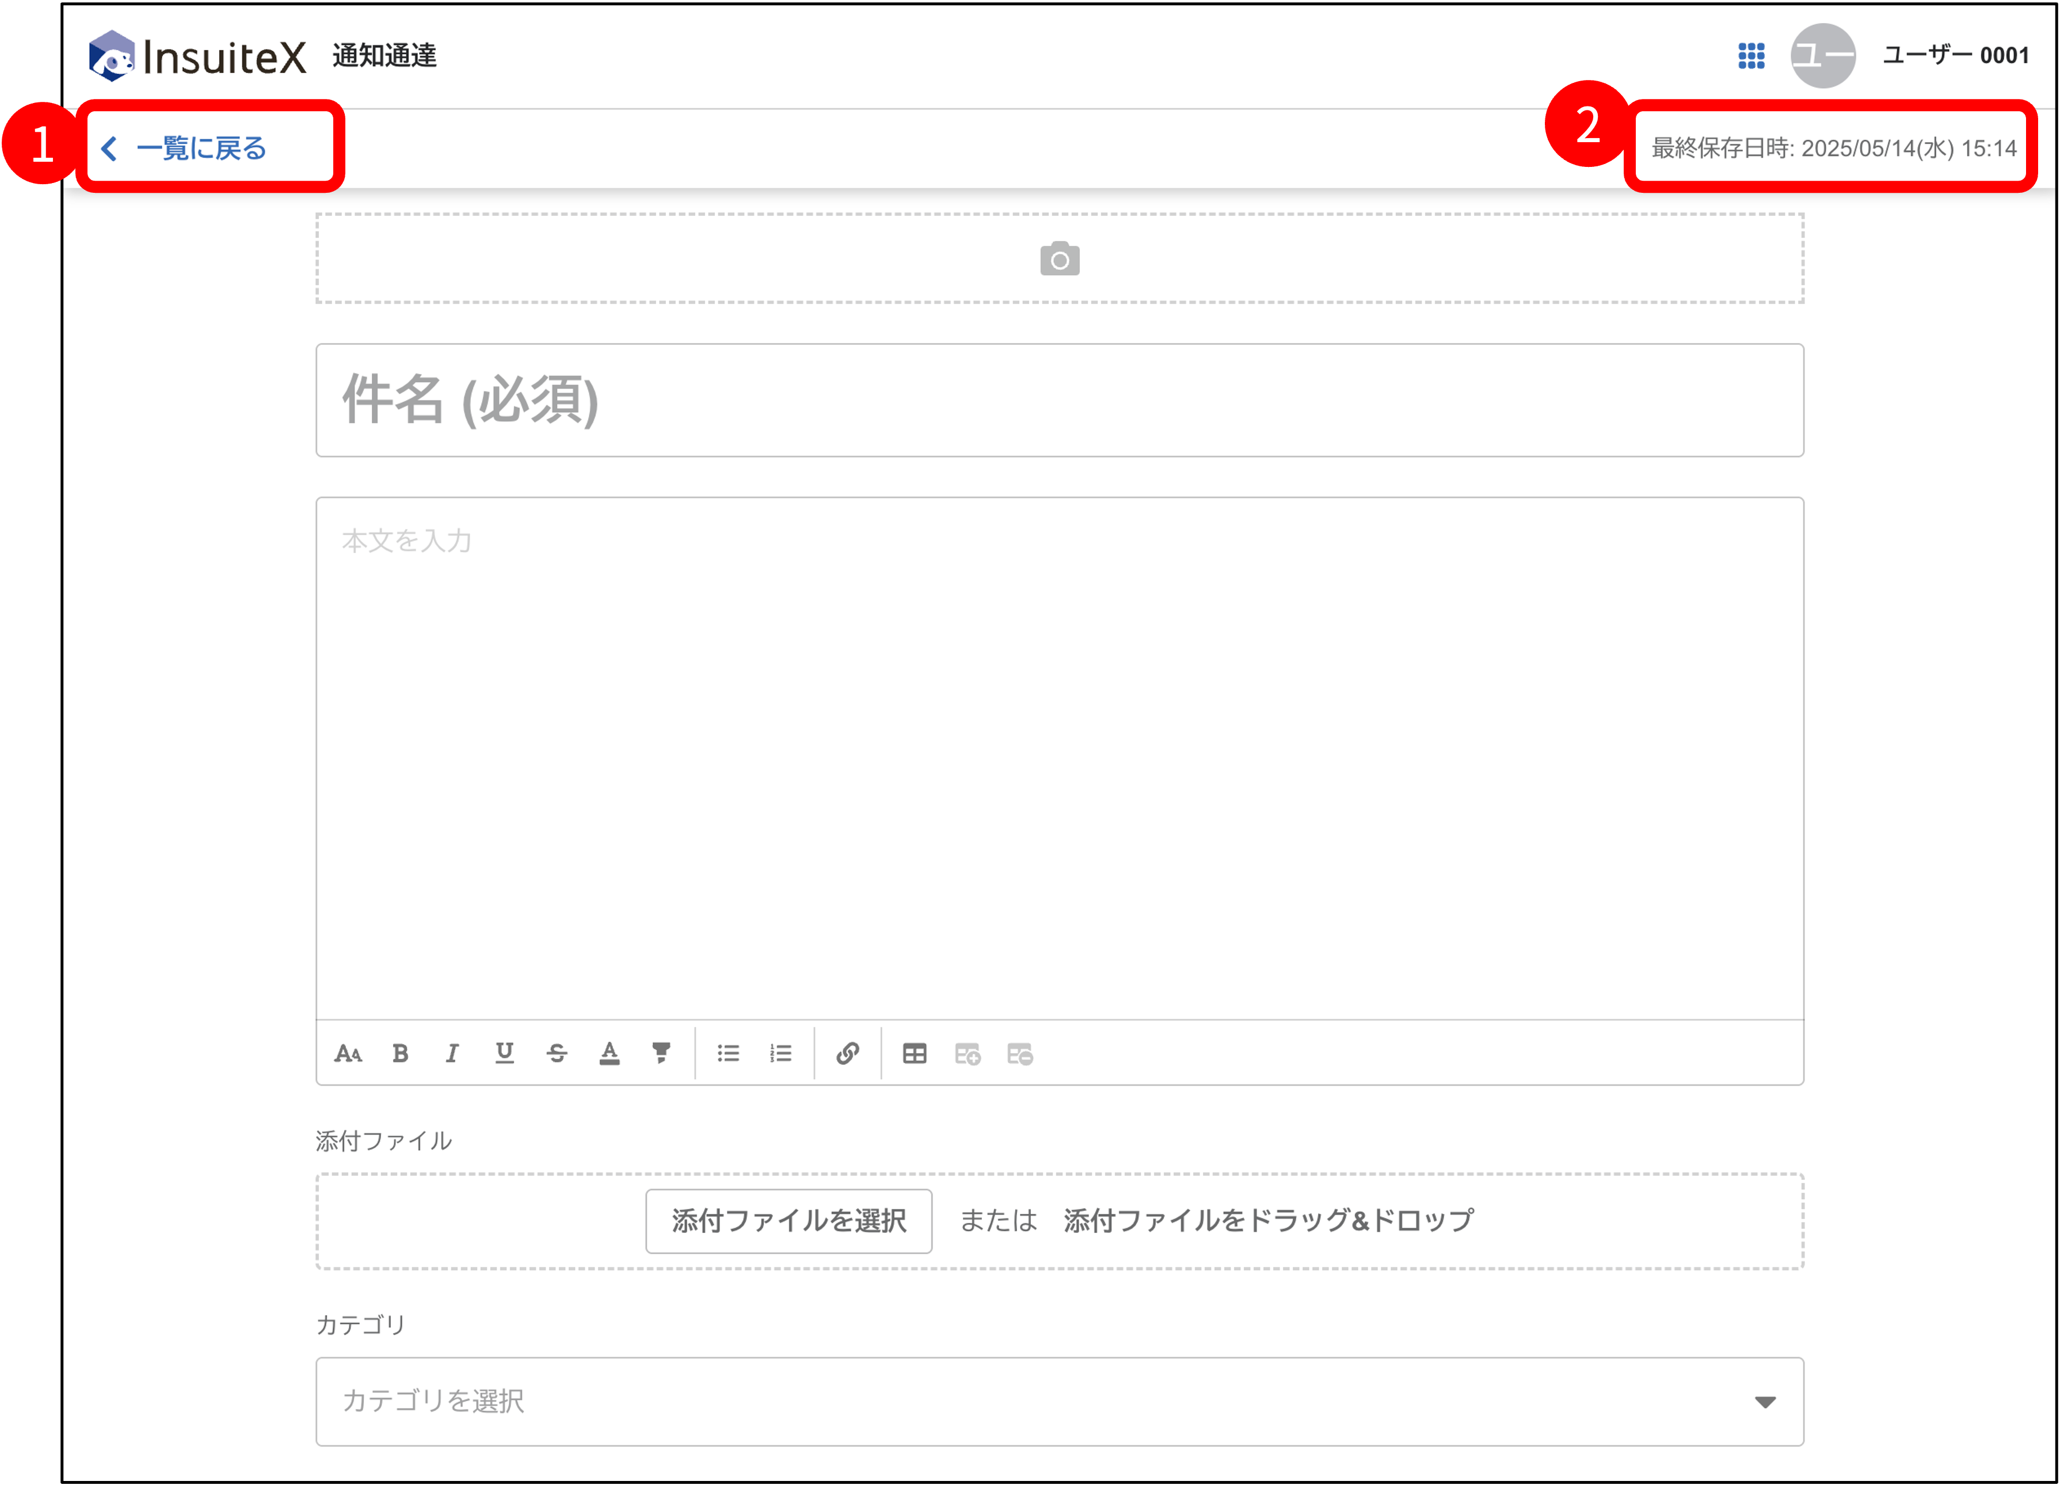Viewport: 2060px width, 1485px height.
Task: Open the blue application grid menu
Action: click(1751, 55)
